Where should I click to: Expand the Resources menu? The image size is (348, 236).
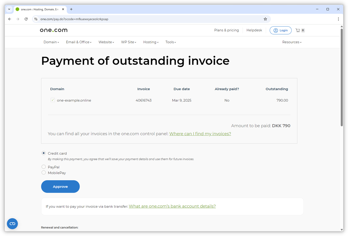pos(291,42)
